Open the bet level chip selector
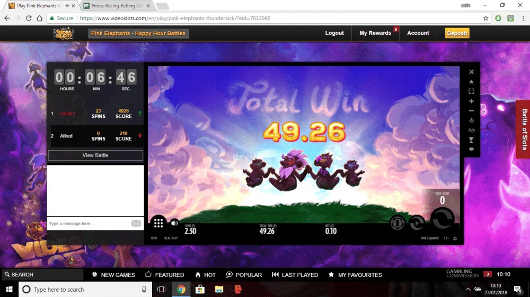This screenshot has height=297, width=530. click(x=397, y=223)
